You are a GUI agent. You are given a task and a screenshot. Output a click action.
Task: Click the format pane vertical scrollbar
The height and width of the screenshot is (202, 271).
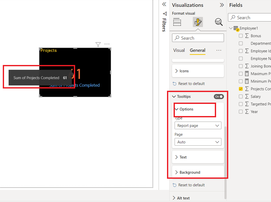(x=225, y=162)
